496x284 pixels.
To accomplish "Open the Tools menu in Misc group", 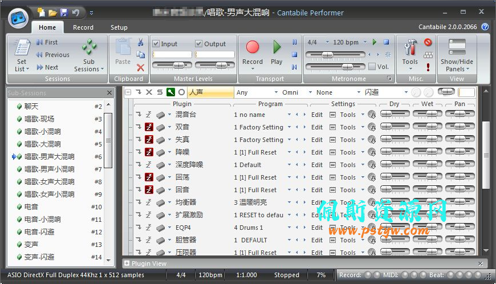I will coord(410,56).
